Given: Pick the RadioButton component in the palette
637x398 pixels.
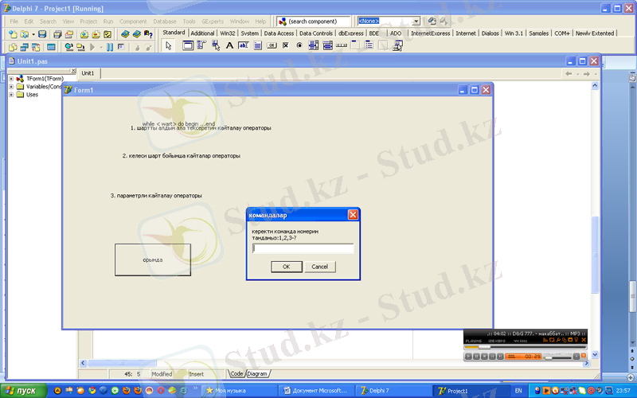Looking at the screenshot, I should [299, 45].
